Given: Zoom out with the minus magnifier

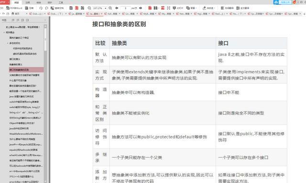Looking at the screenshot, I should tap(89, 8).
